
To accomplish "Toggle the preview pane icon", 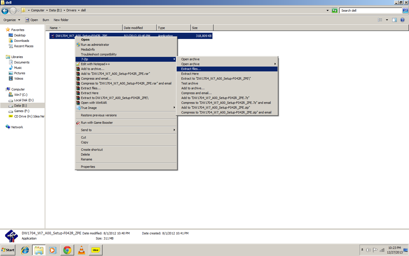I will [x=394, y=20].
